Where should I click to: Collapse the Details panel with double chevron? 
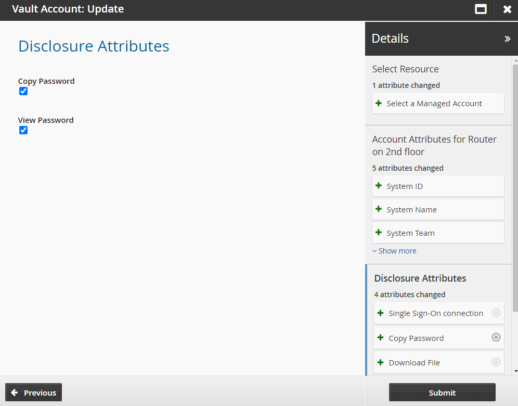[507, 39]
